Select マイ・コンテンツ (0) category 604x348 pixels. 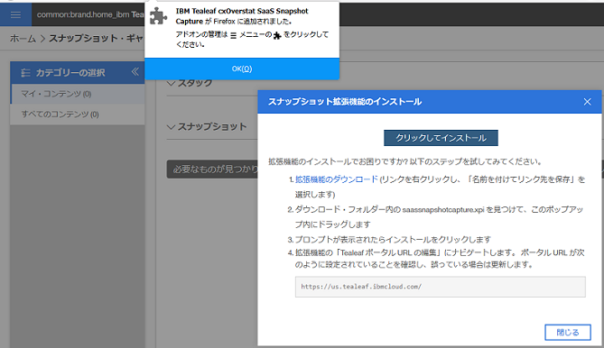(x=78, y=94)
